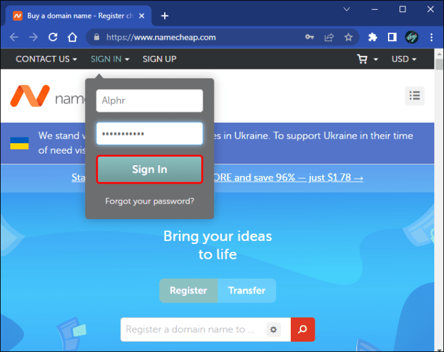Open the Extensions puzzle icon
Viewport: 444px width, 352px height.
tap(373, 37)
